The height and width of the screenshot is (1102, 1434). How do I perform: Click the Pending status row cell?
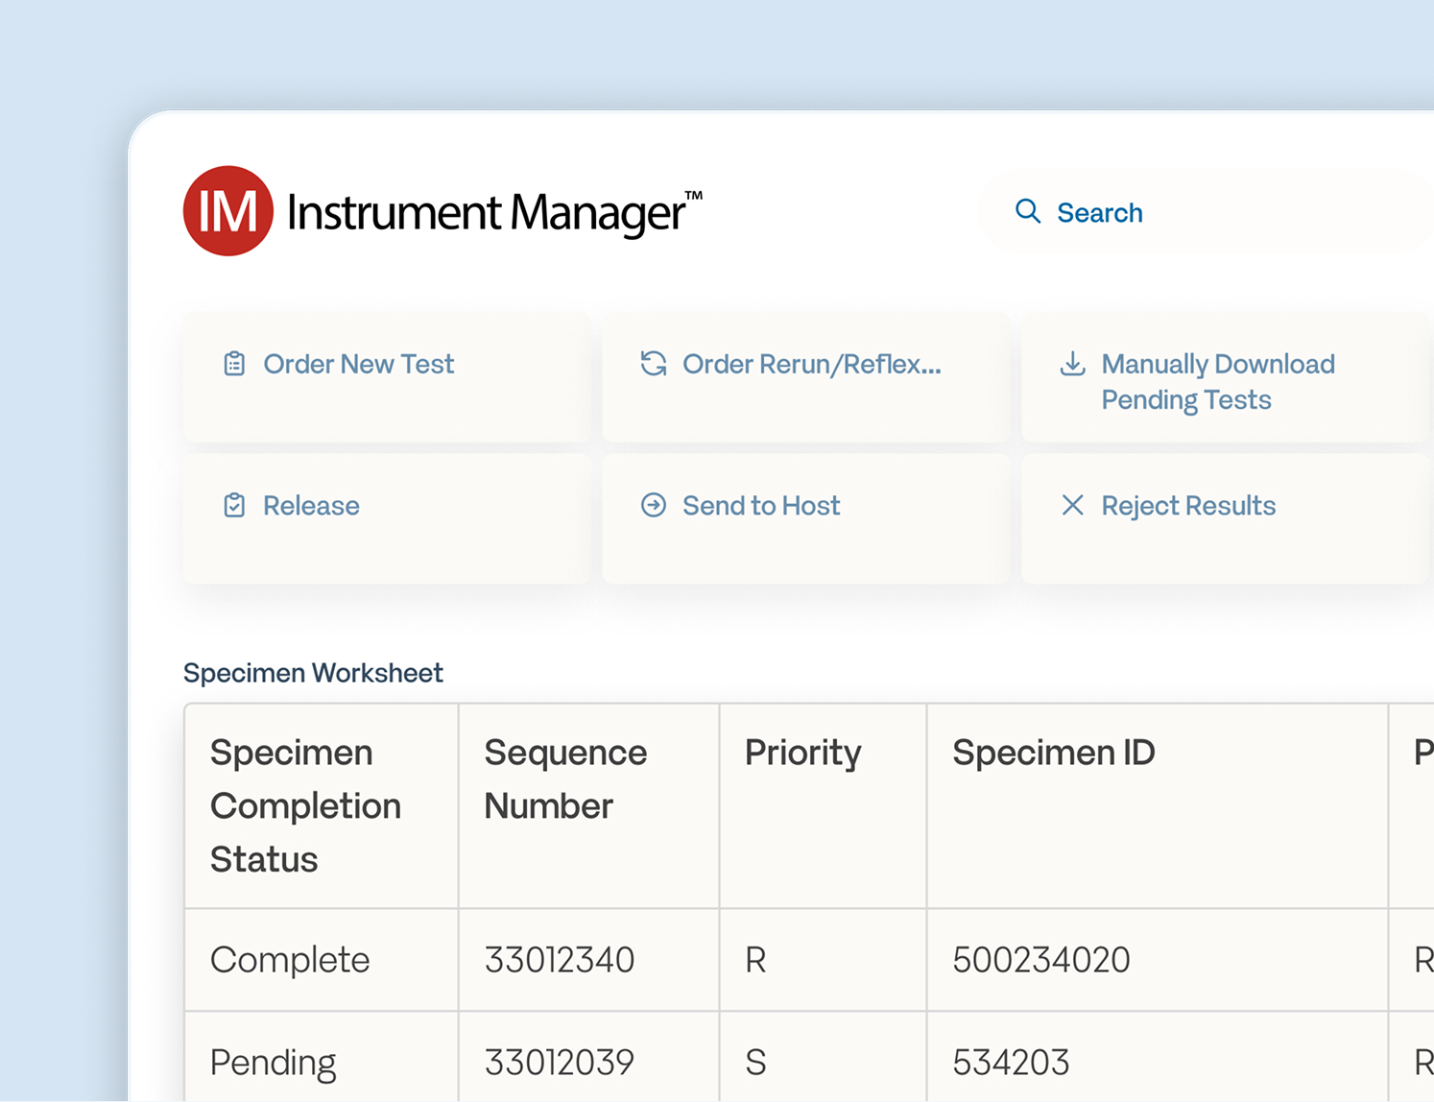(x=273, y=1063)
